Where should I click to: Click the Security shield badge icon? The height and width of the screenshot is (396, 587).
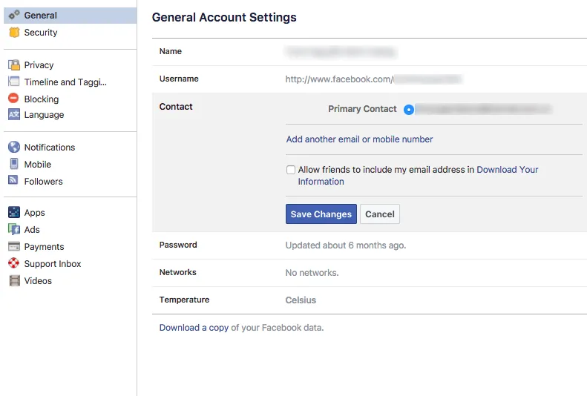tap(14, 33)
